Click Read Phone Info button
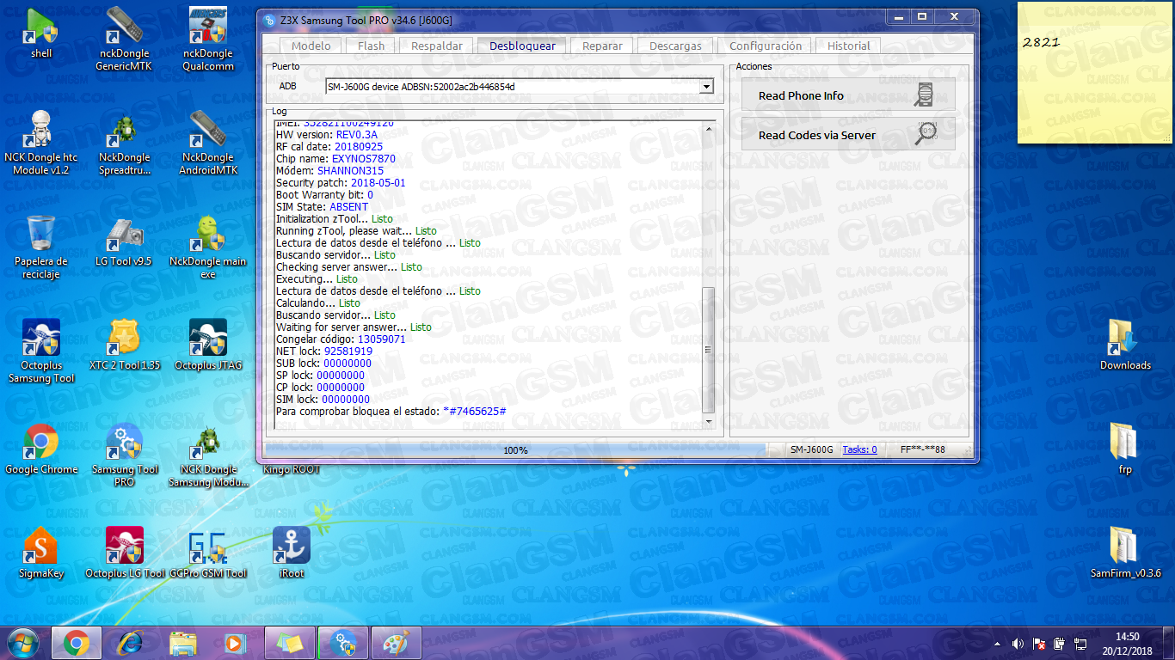 848,95
